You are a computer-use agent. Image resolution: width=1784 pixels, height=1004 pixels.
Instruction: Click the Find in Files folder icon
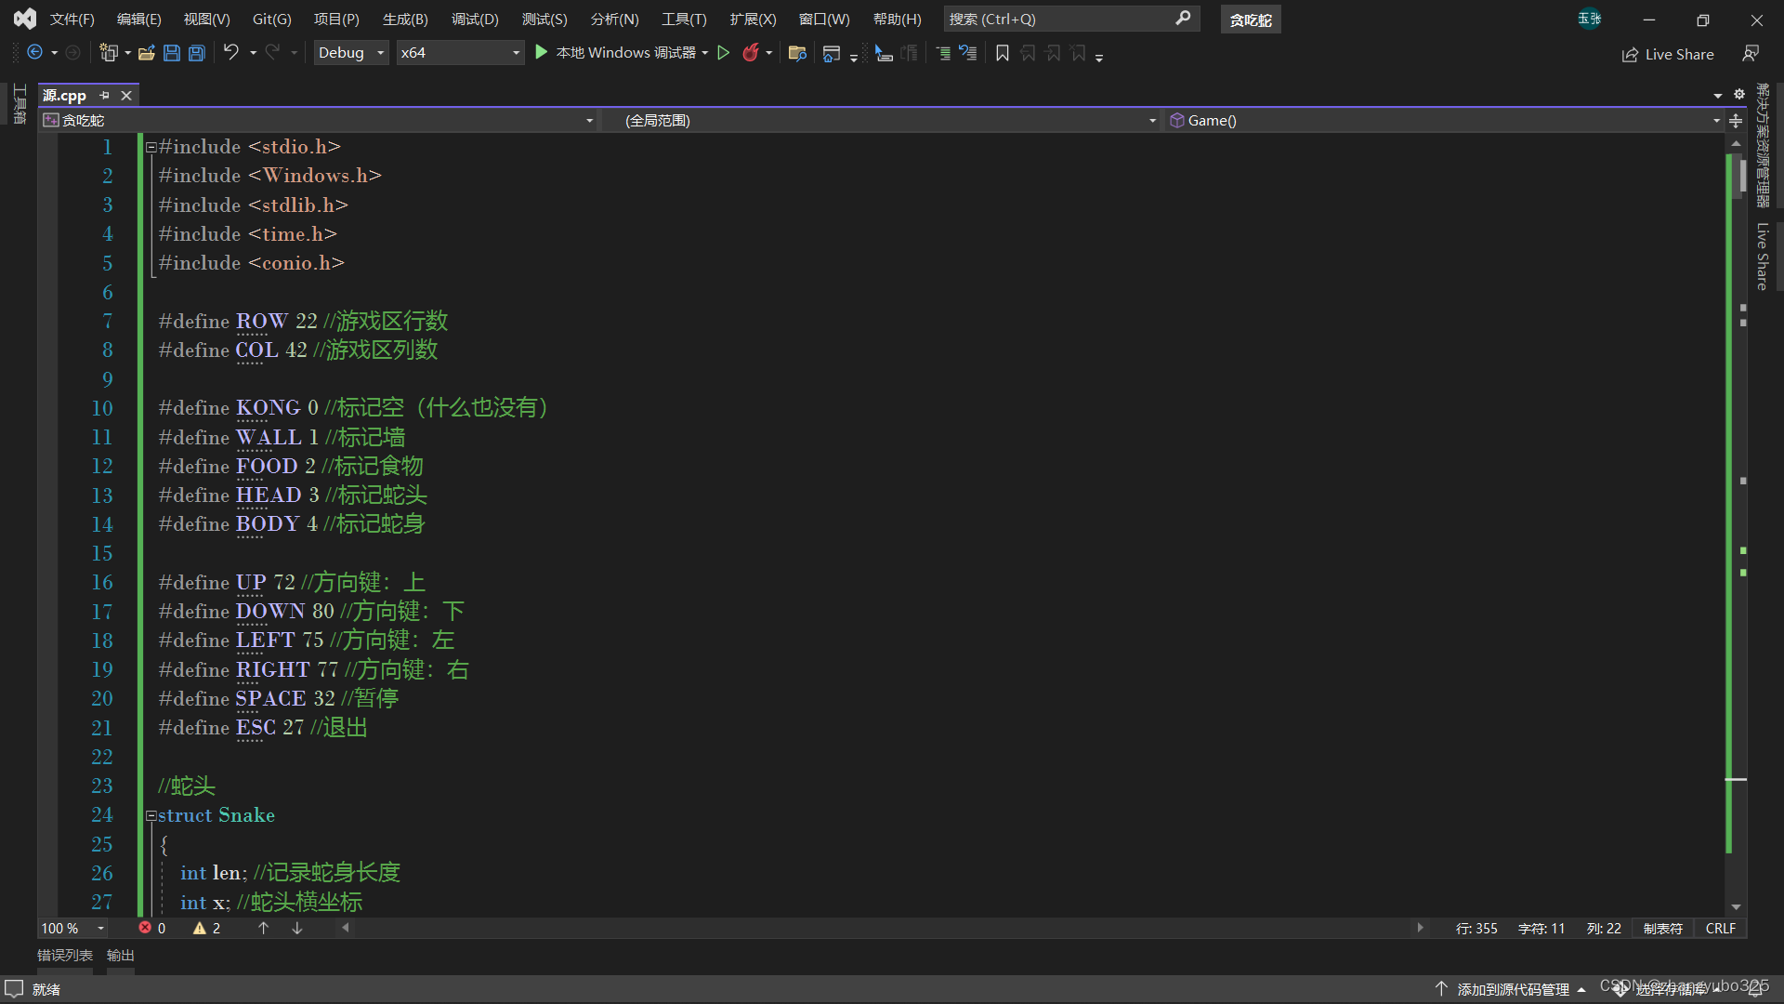click(x=796, y=53)
